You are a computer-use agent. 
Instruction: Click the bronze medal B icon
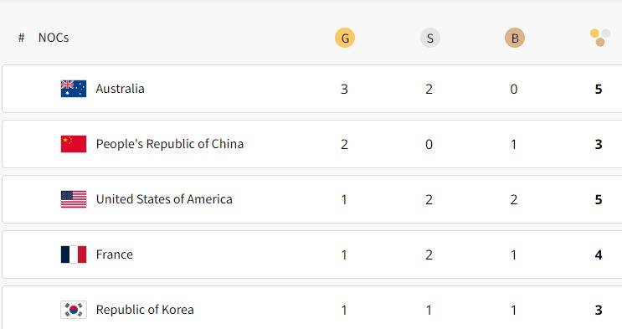pos(515,39)
